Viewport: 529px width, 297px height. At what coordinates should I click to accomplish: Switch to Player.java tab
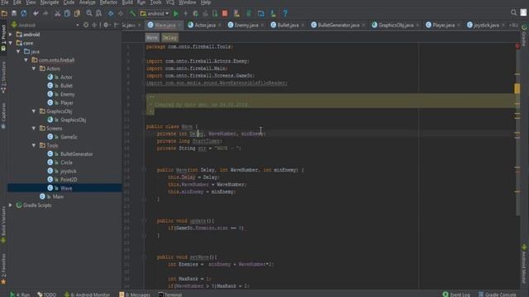[x=443, y=26]
